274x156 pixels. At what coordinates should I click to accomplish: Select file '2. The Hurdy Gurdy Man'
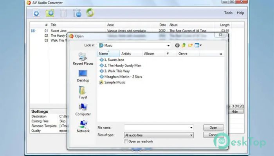tap(123, 66)
